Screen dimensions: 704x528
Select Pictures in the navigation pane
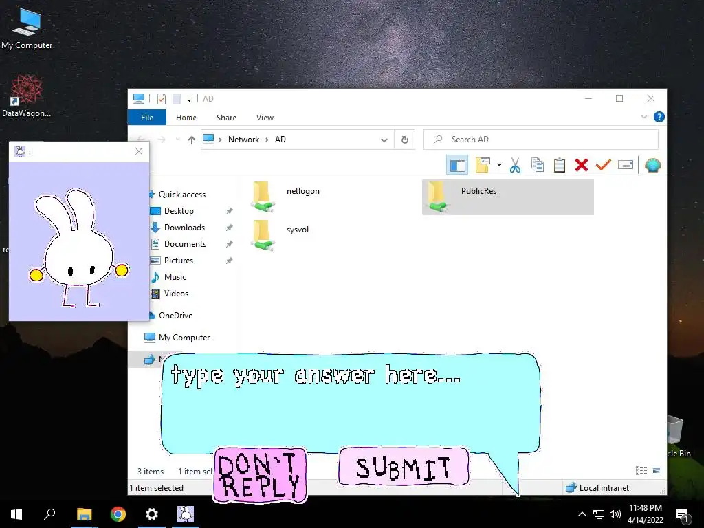178,261
